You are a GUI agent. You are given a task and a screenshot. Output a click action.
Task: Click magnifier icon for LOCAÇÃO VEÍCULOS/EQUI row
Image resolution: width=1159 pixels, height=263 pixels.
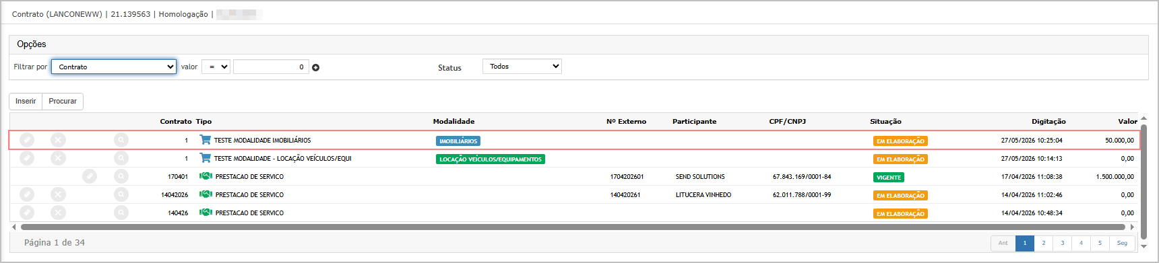click(x=121, y=158)
